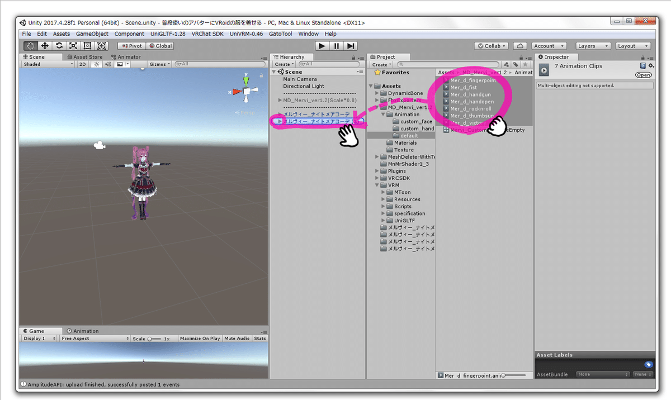
Task: Open the Free Aspect dropdown
Action: [x=94, y=339]
